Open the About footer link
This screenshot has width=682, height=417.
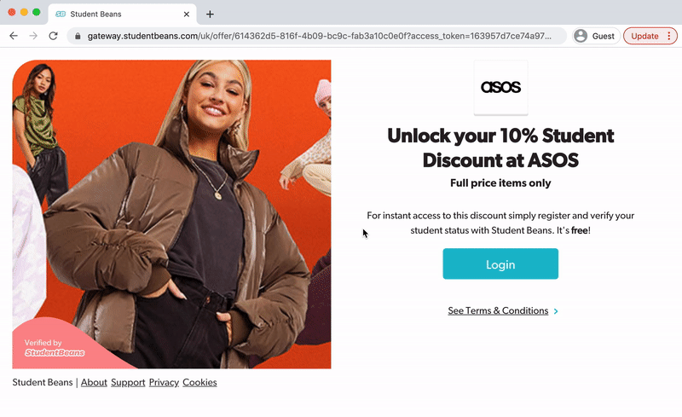click(94, 382)
